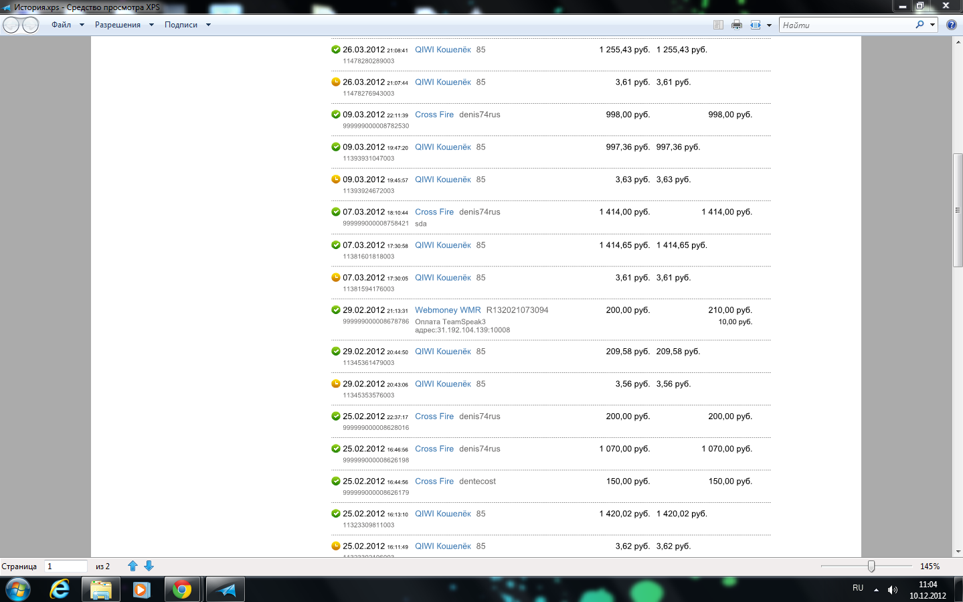The height and width of the screenshot is (602, 963).
Task: Go to next page with the down arrow
Action: click(149, 566)
